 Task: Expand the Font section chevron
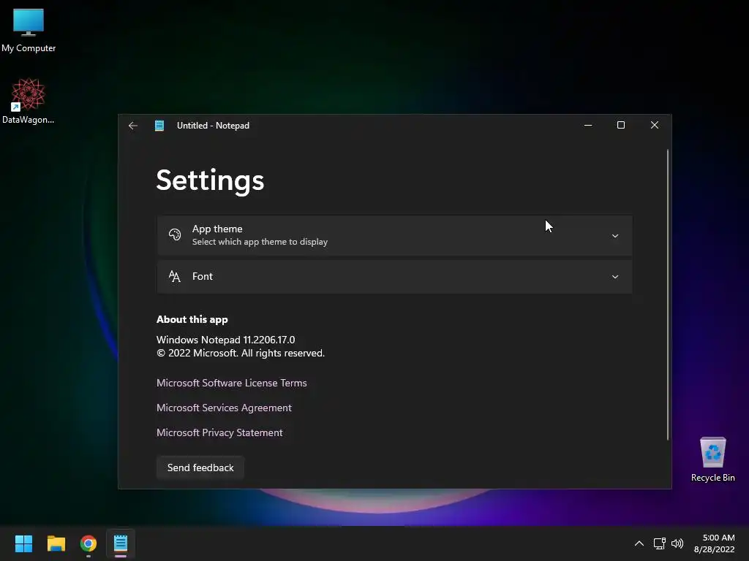614,277
